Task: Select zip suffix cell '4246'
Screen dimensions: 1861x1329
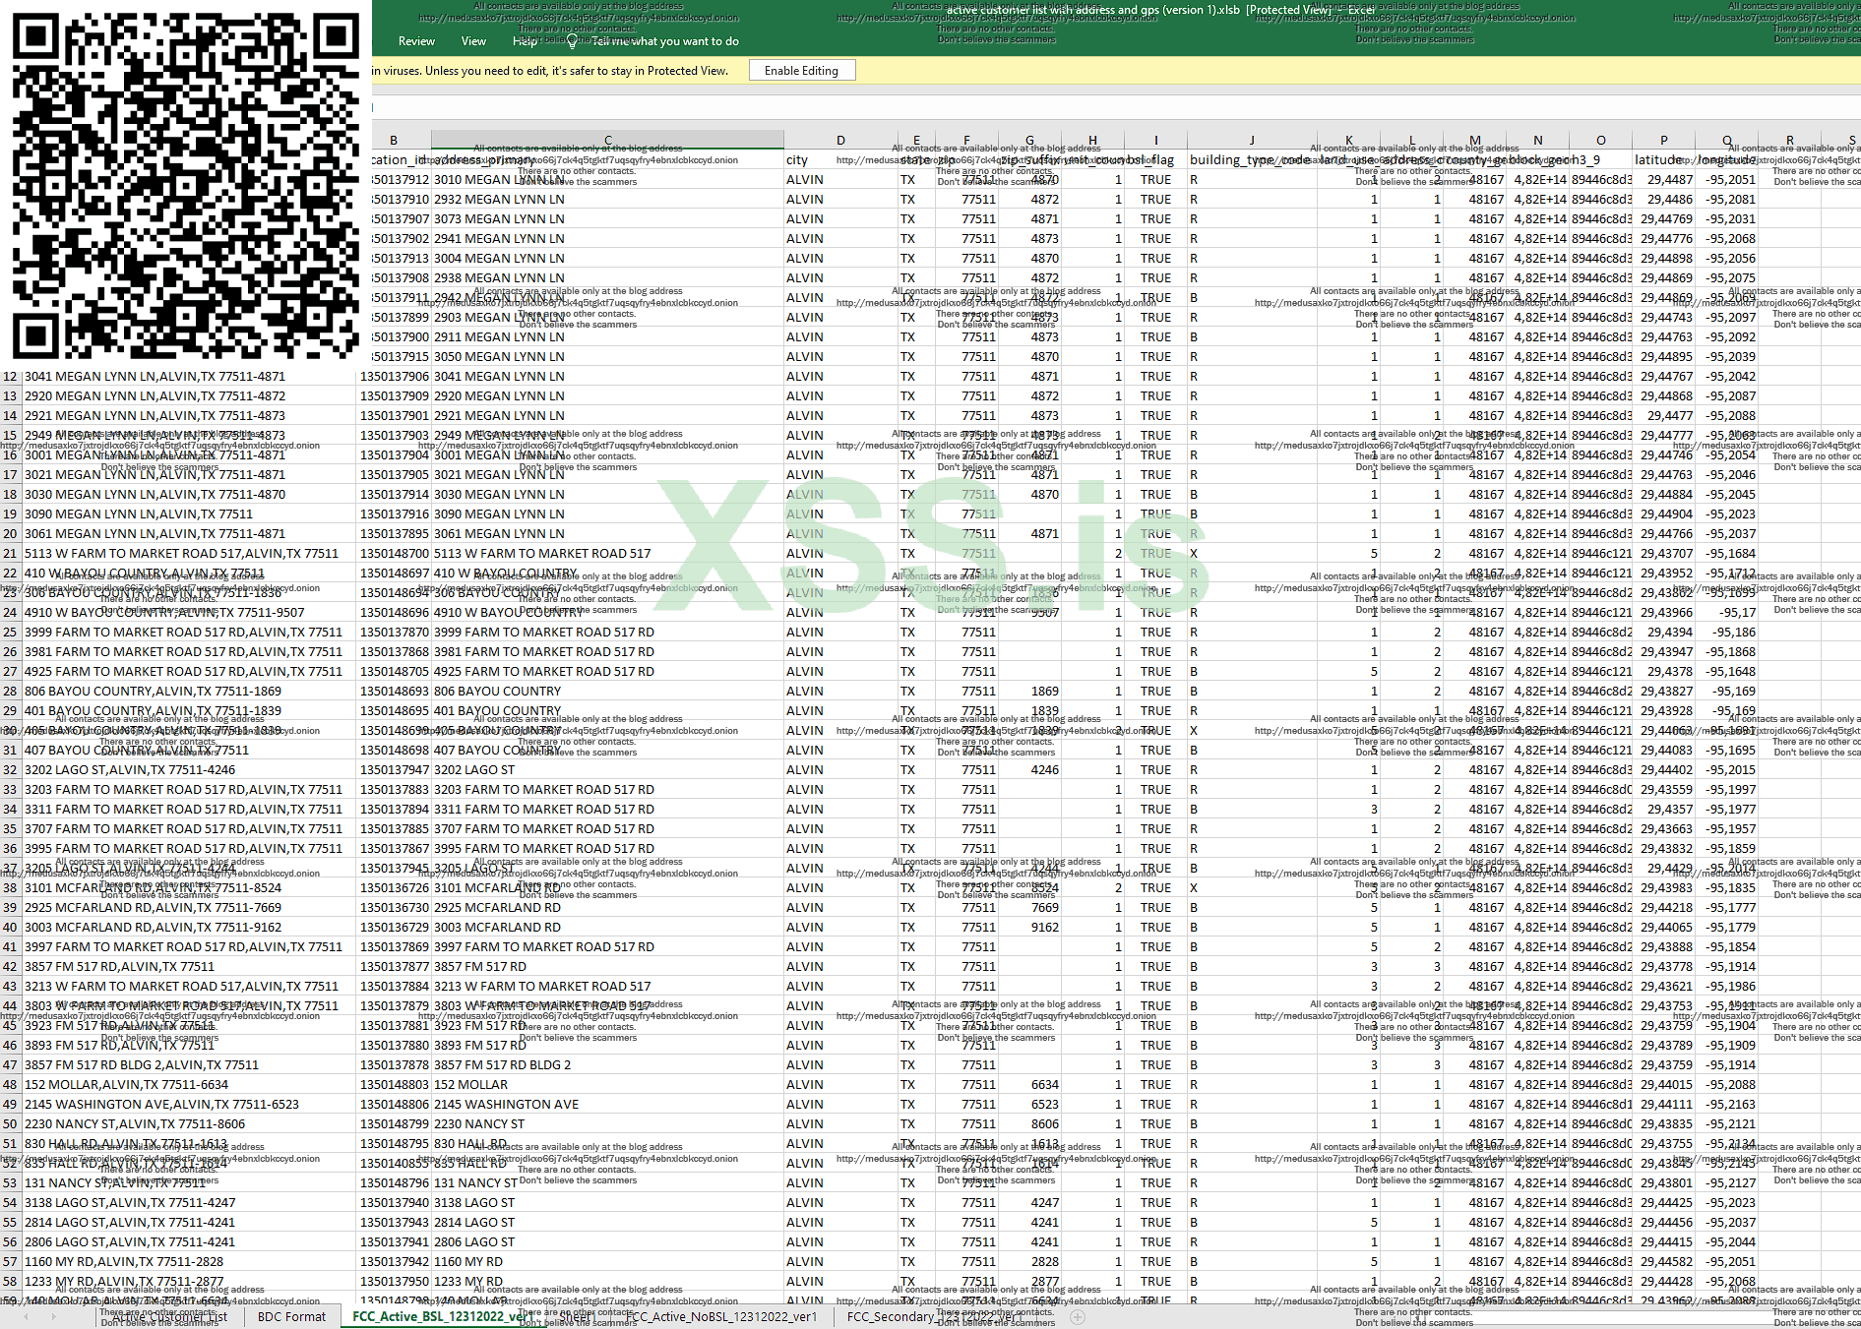Action: [x=1029, y=770]
